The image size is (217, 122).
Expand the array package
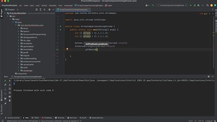19,28
